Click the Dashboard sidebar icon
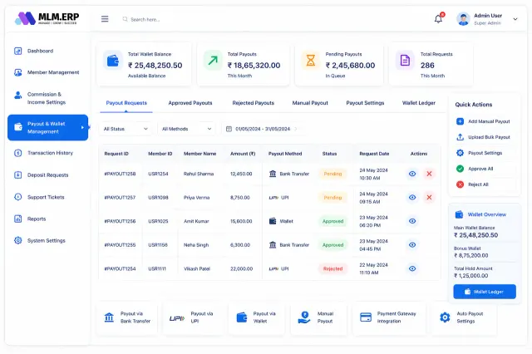 pos(18,51)
